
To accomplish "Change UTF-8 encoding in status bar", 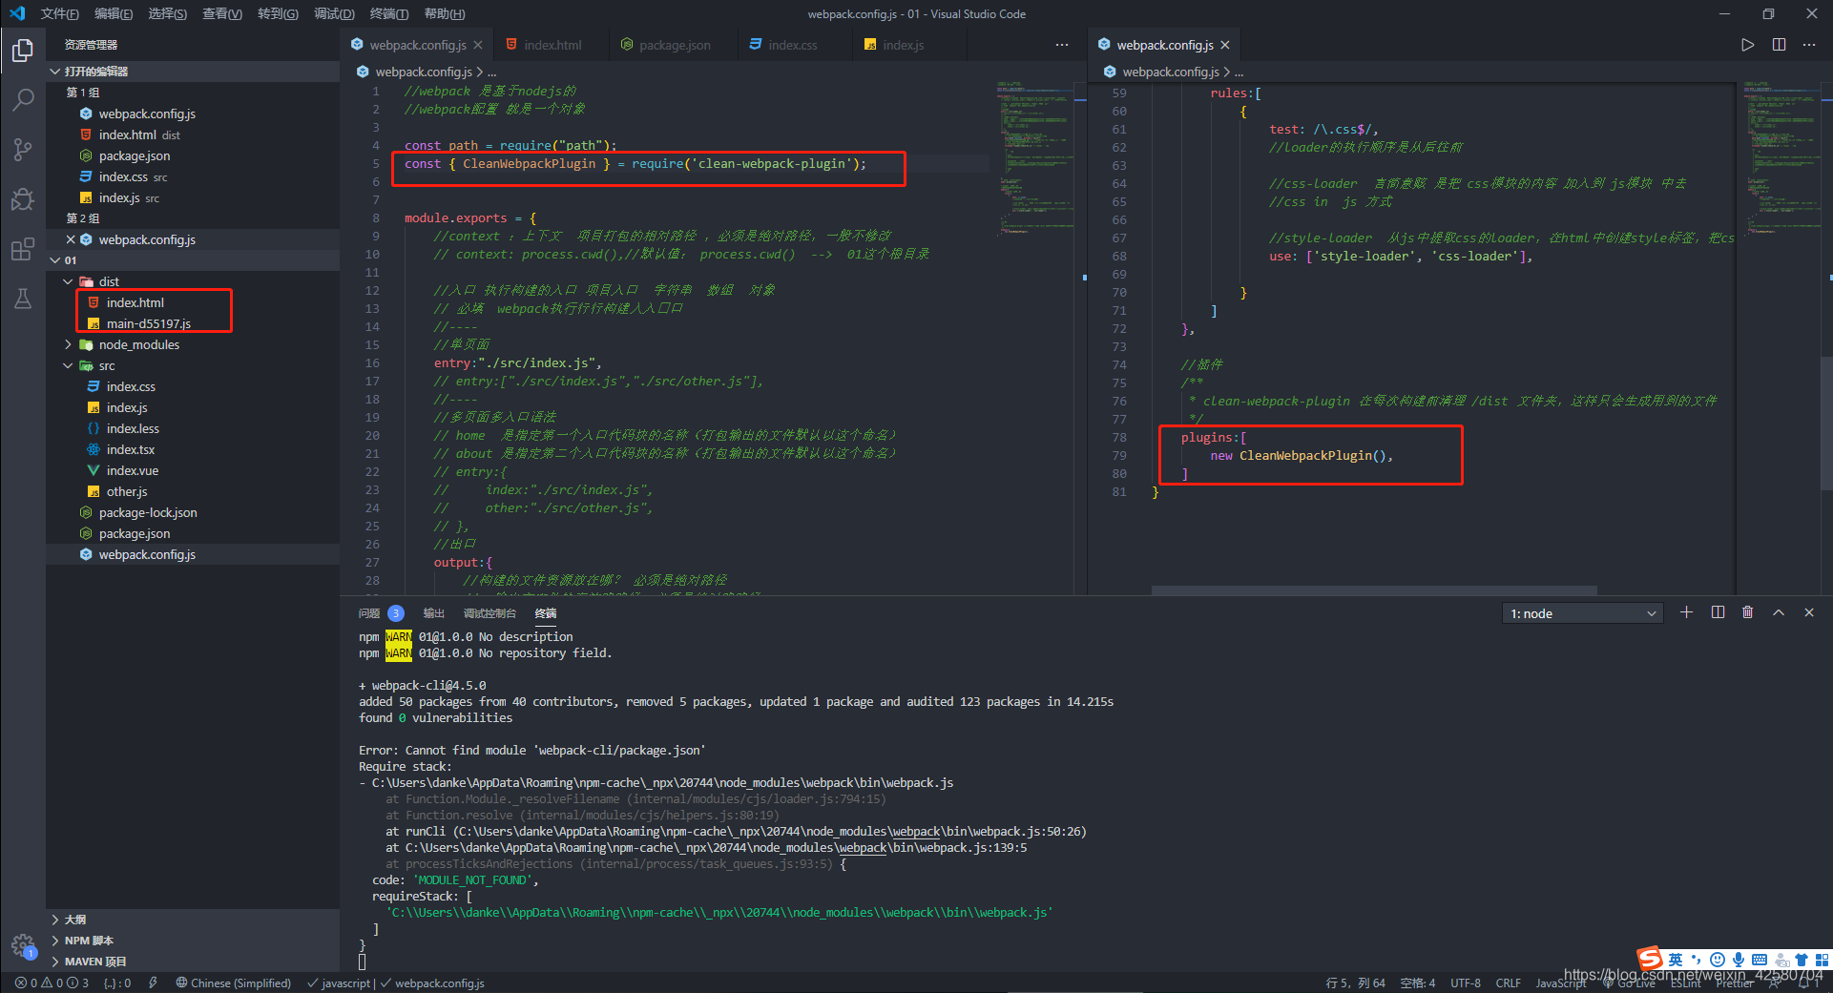I will pyautogui.click(x=1466, y=983).
